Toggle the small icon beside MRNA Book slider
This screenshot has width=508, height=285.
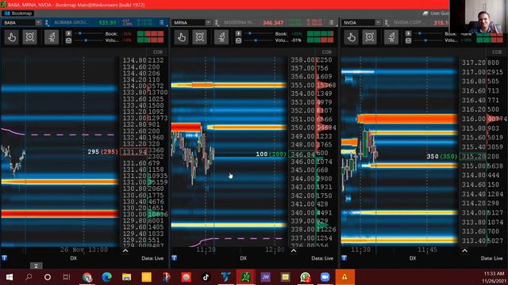point(238,33)
